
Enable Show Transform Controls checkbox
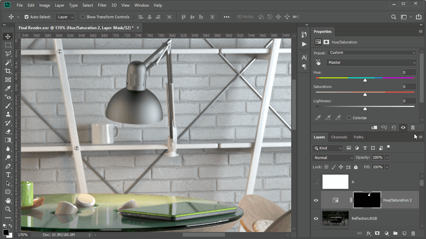click(83, 17)
